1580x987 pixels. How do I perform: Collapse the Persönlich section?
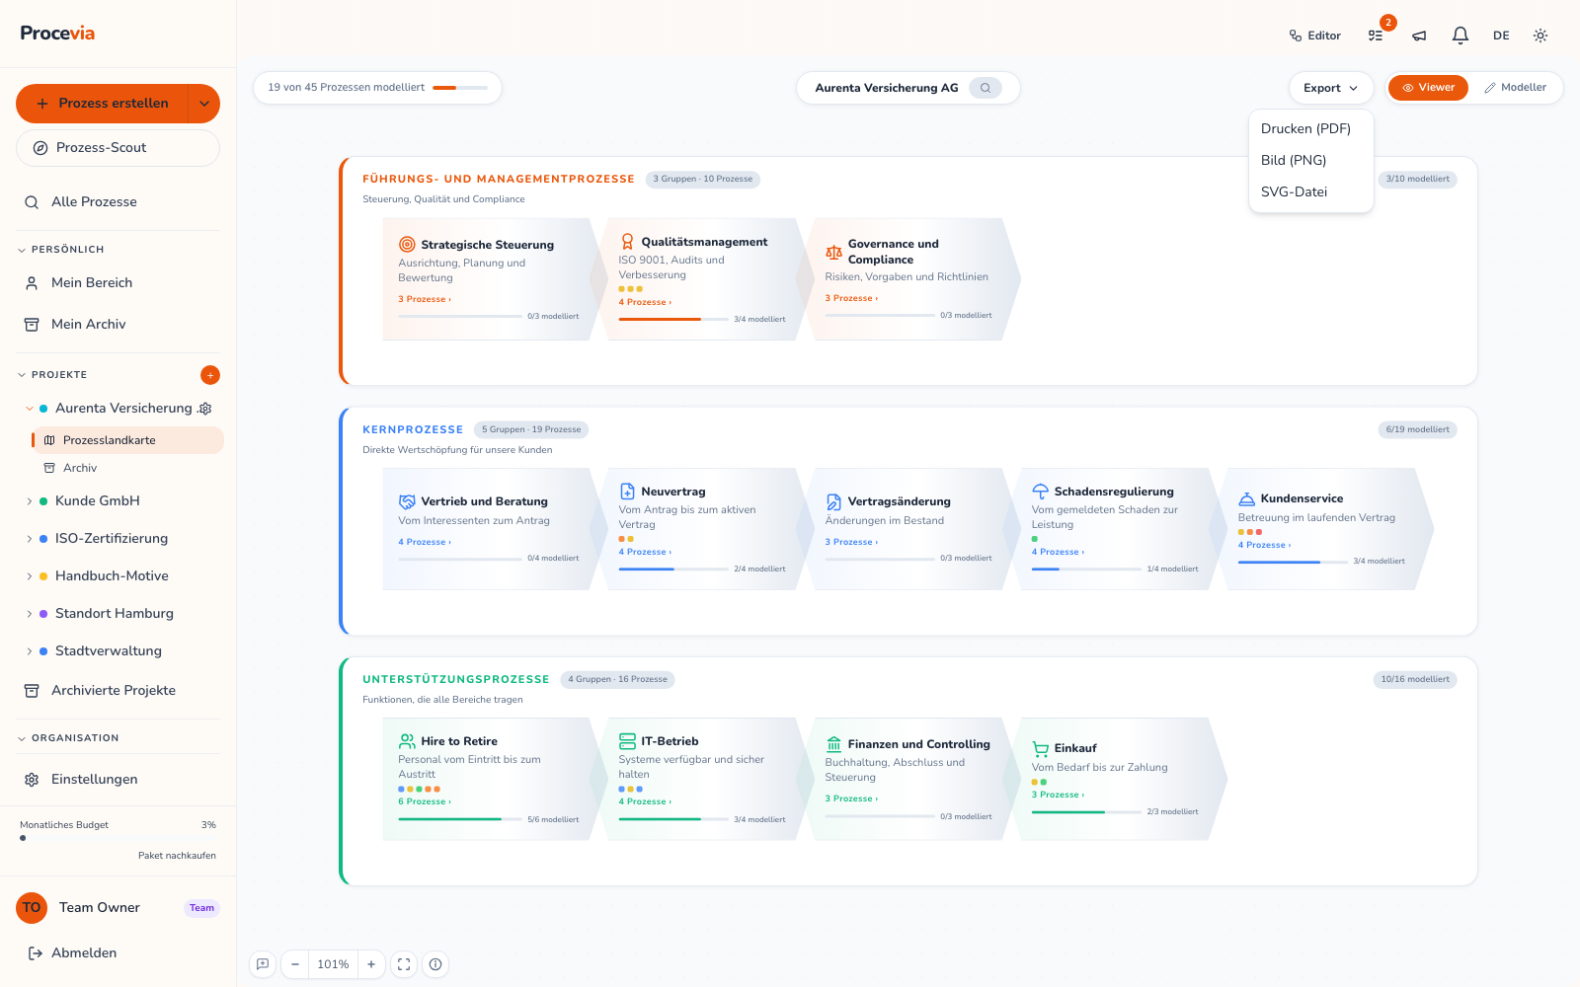22,250
